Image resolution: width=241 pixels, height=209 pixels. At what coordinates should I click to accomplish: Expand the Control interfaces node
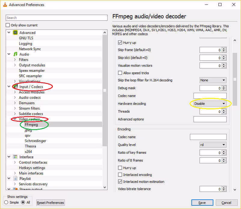(x=15, y=162)
